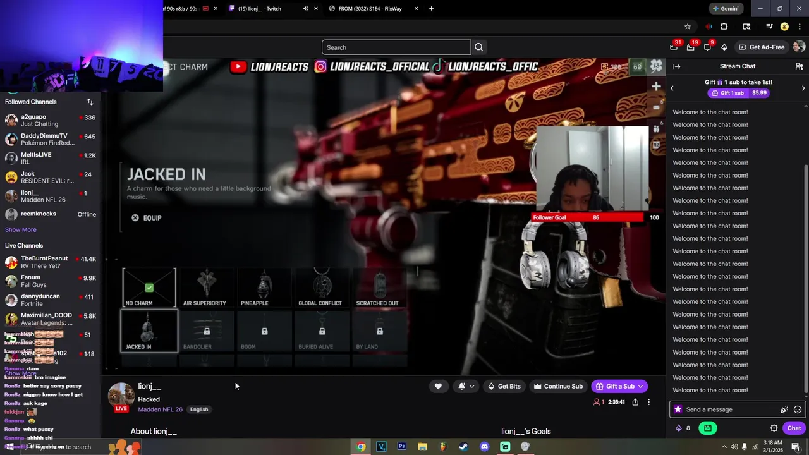Image resolution: width=809 pixels, height=455 pixels.
Task: Open the emote picker in chat
Action: pyautogui.click(x=798, y=409)
